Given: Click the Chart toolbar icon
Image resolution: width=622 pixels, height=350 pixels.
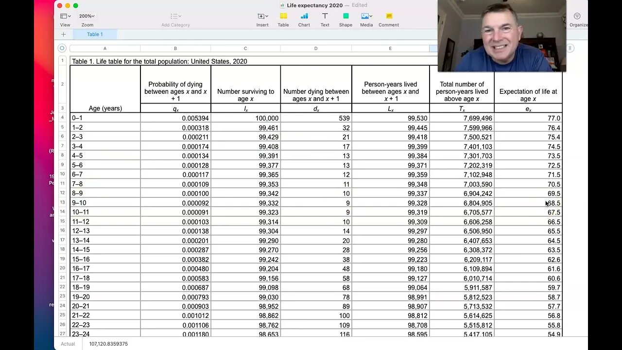Looking at the screenshot, I should 304,16.
